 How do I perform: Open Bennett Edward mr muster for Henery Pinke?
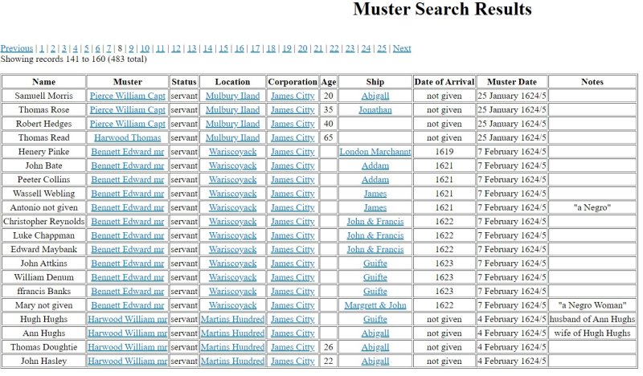(x=128, y=152)
